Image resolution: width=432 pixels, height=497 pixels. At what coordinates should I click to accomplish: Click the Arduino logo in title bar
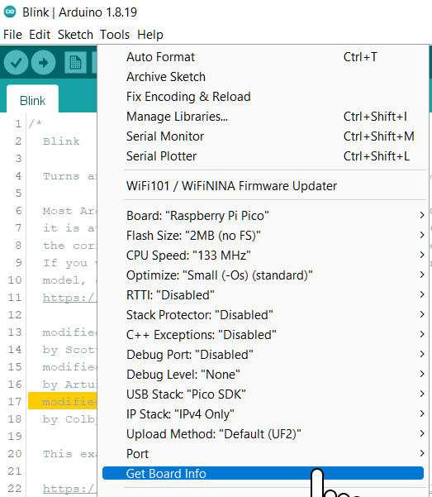[x=10, y=12]
